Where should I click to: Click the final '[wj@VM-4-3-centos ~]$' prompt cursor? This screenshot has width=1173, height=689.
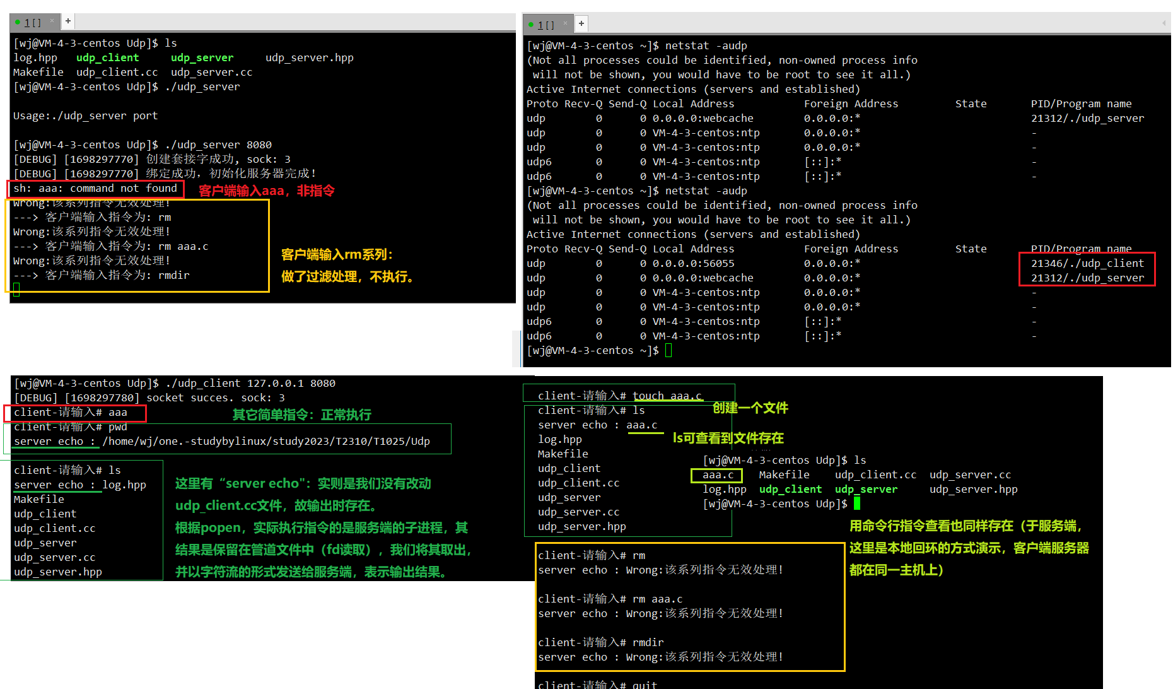668,350
